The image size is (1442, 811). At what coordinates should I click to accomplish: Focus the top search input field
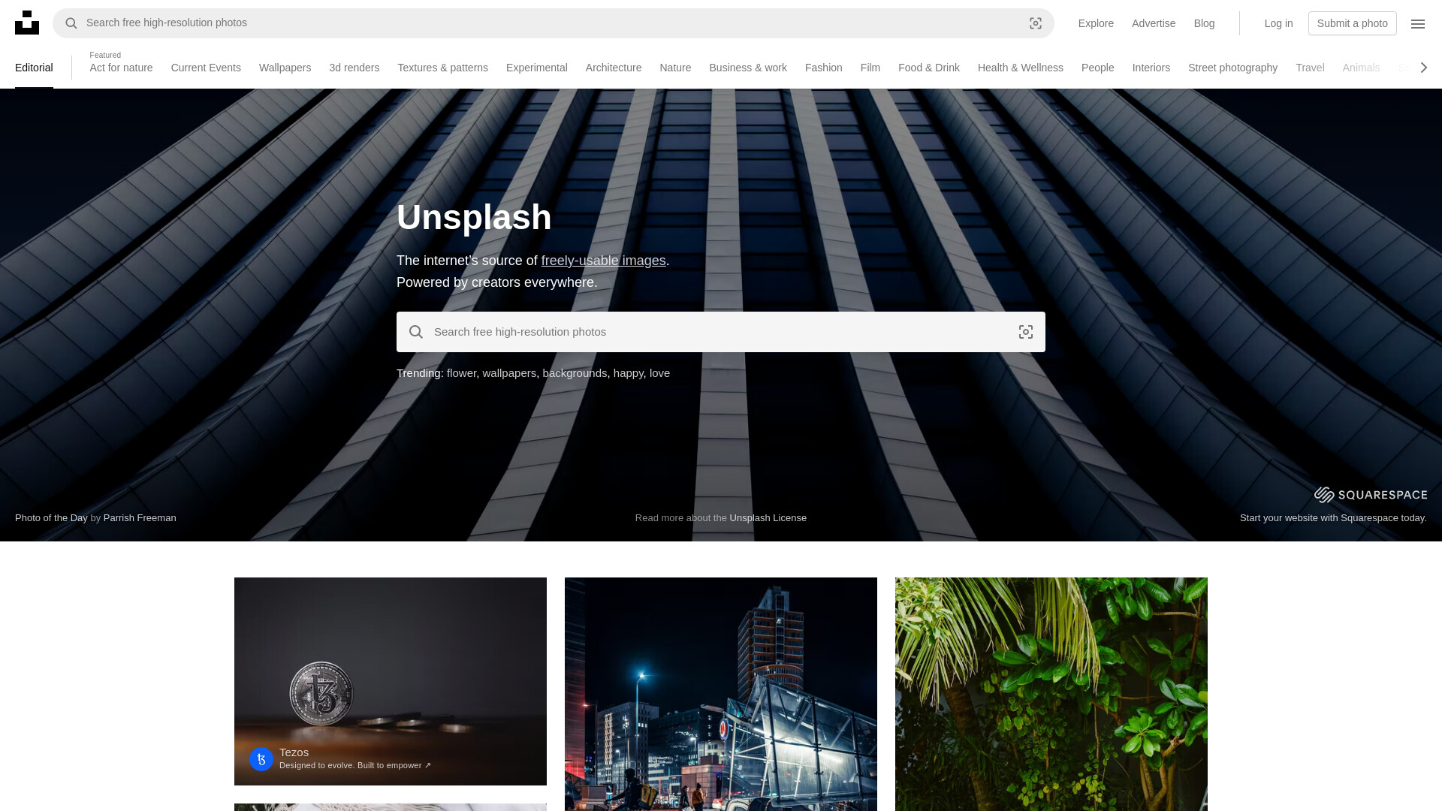[552, 23]
